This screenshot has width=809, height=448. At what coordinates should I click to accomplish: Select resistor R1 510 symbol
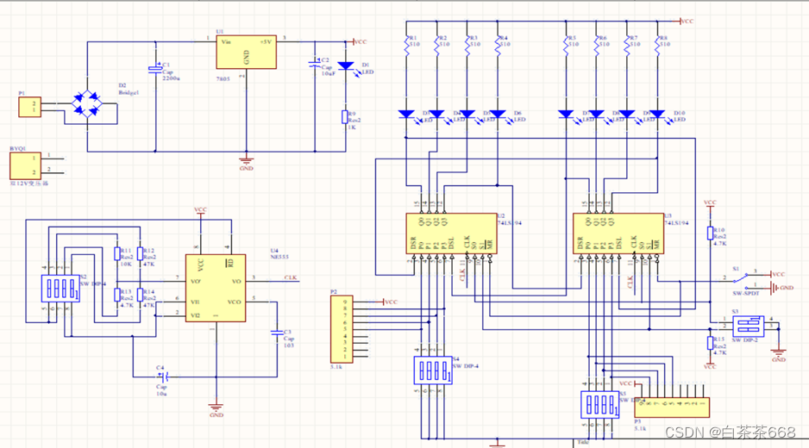pos(406,46)
